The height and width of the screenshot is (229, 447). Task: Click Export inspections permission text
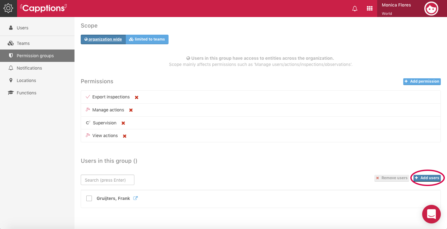click(x=111, y=97)
